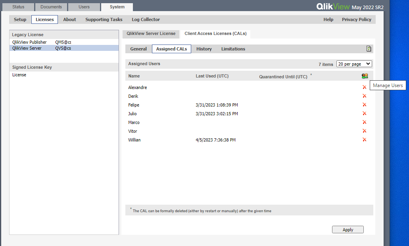Switch to the Documents tab
This screenshot has height=246, width=409.
[x=51, y=7]
